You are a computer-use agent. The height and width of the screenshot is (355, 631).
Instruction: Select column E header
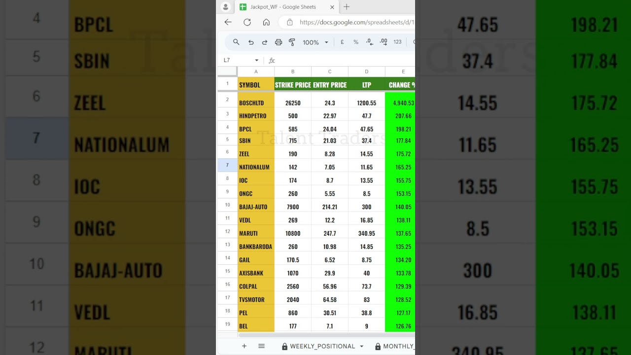(x=400, y=71)
